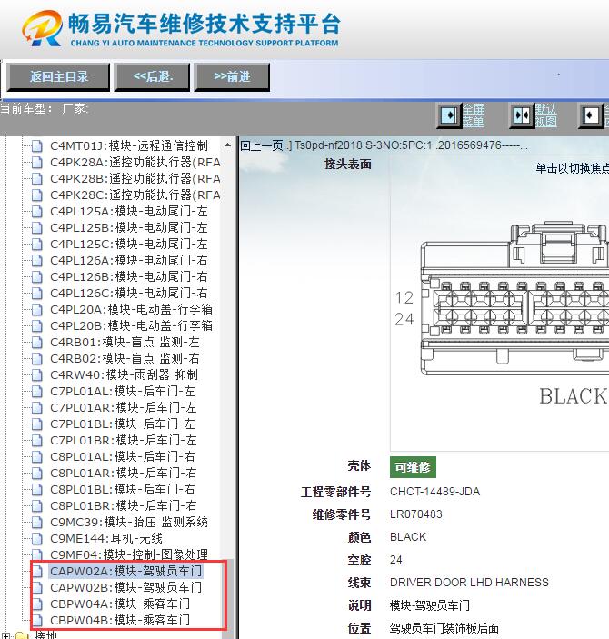Click the 默认视图 layout icon
This screenshot has height=639, width=609.
click(x=522, y=115)
